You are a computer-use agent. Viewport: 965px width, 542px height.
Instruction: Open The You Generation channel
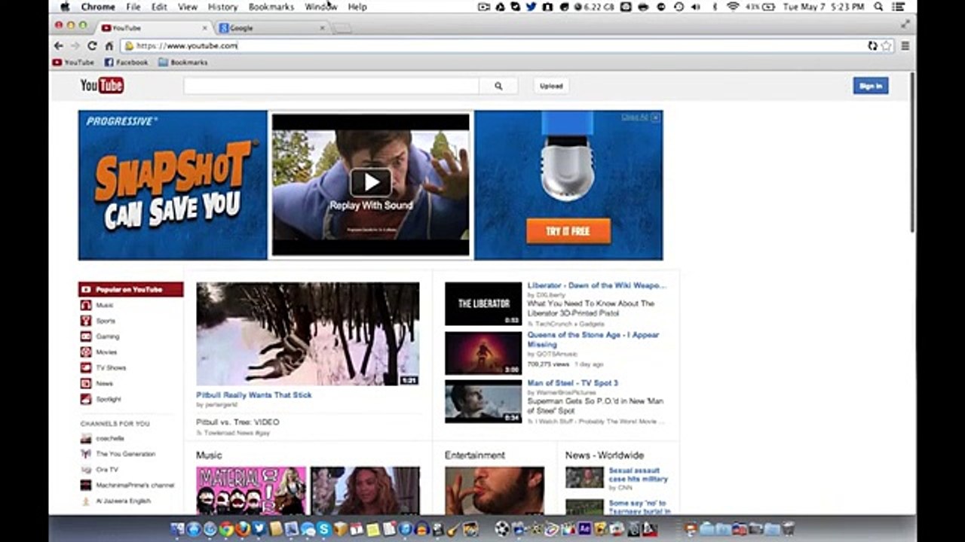(x=125, y=454)
